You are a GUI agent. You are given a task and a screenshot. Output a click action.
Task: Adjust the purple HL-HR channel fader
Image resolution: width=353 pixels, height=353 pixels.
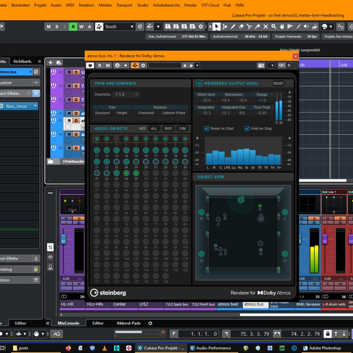point(63,239)
